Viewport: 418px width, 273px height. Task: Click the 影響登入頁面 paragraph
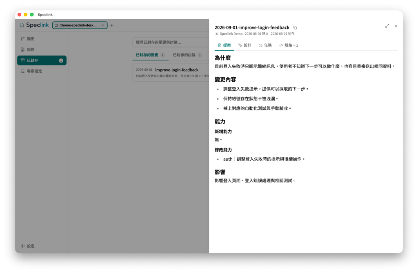coord(255,181)
